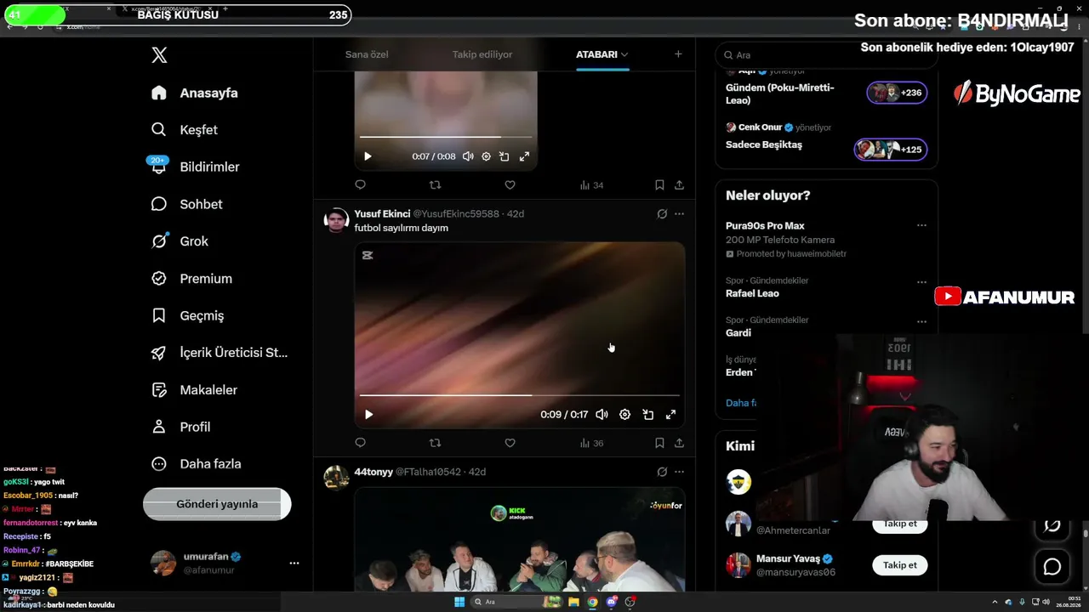Play the 0:07 / 0:08 video
The image size is (1089, 612).
(x=368, y=156)
